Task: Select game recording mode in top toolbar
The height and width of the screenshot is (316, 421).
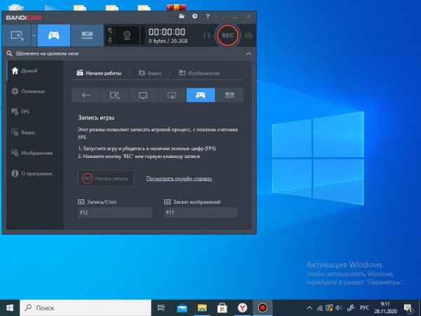Action: point(54,36)
